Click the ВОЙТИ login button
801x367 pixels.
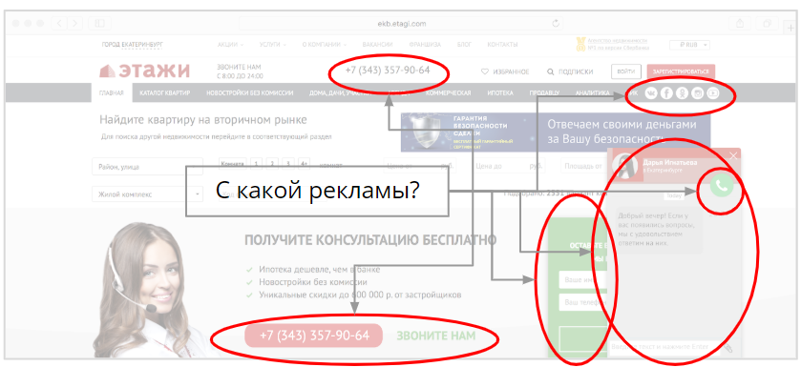625,71
